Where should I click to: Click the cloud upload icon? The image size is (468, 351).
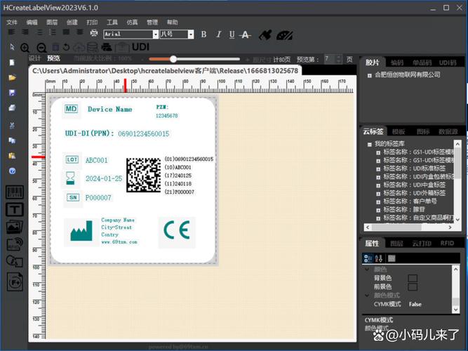point(79,47)
